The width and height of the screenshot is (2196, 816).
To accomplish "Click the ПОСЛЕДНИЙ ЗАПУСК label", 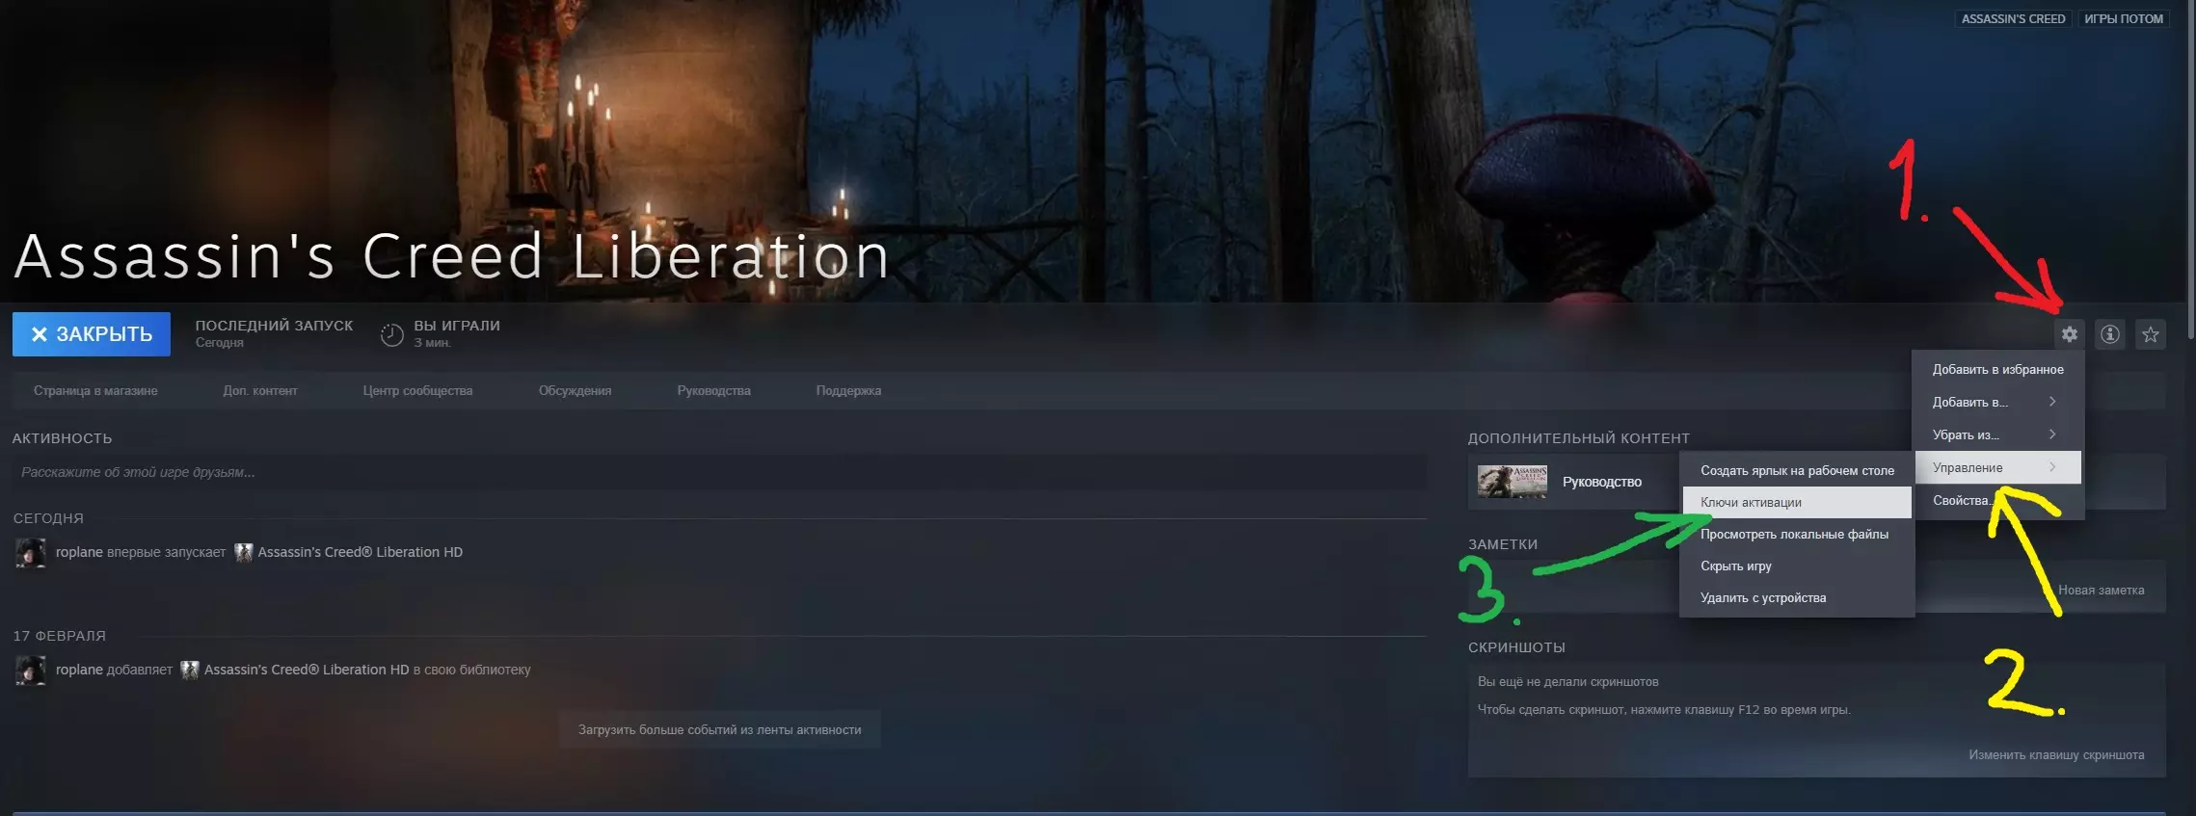I will pos(274,326).
